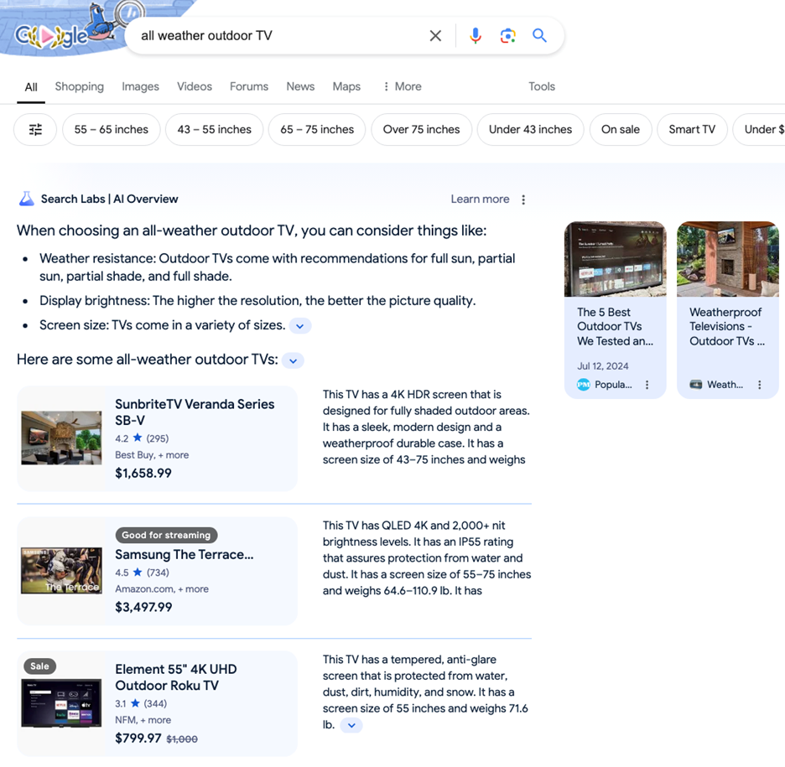
Task: Open the Tools button
Action: point(541,86)
